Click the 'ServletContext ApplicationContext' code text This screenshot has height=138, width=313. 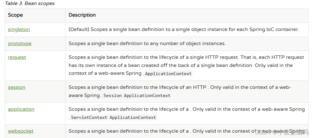(113, 117)
